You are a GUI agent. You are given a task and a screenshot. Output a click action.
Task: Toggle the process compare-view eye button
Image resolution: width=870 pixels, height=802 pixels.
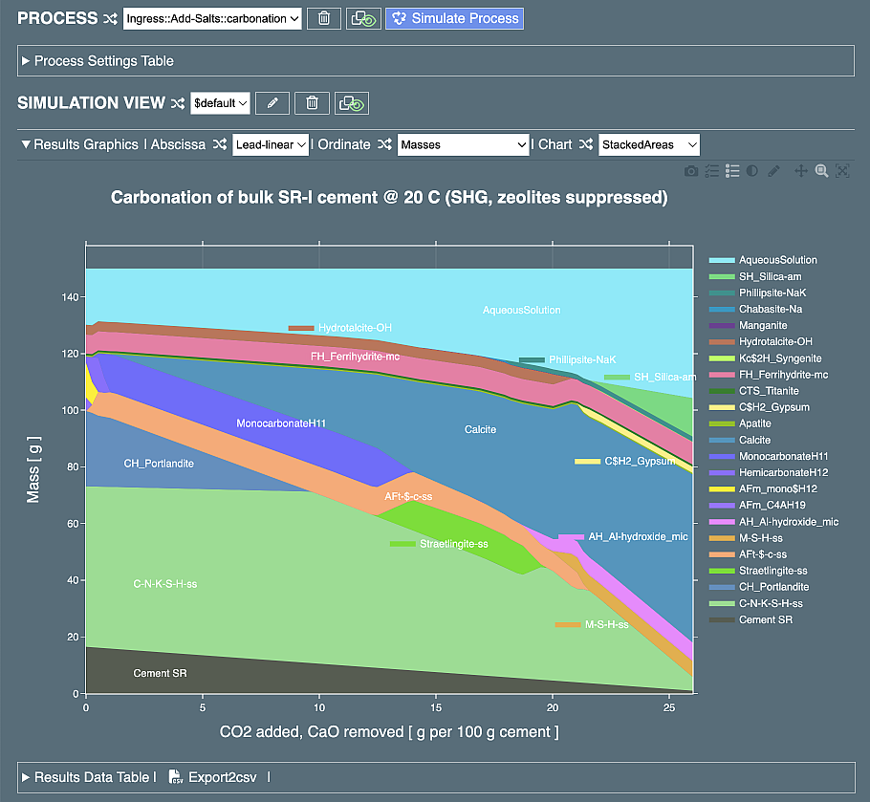pyautogui.click(x=362, y=18)
